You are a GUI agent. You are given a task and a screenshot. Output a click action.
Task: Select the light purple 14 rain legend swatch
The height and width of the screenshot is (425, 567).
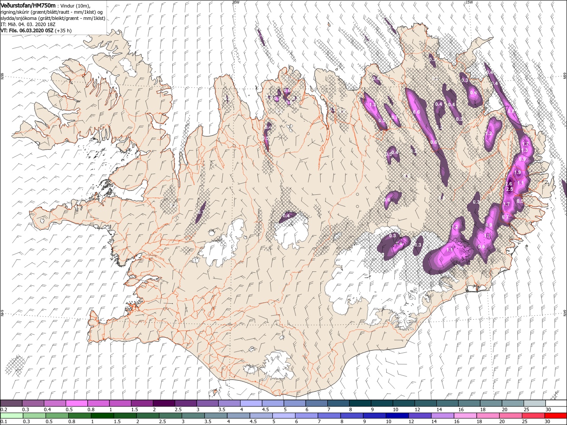click(442, 416)
